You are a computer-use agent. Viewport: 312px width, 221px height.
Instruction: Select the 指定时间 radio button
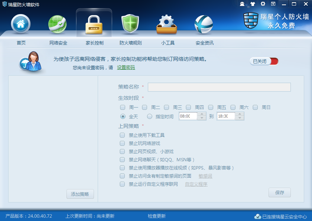(149, 116)
